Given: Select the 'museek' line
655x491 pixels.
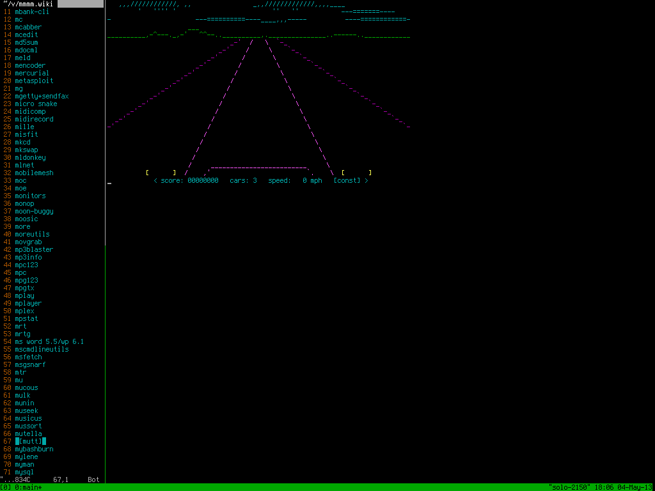Looking at the screenshot, I should coord(26,410).
